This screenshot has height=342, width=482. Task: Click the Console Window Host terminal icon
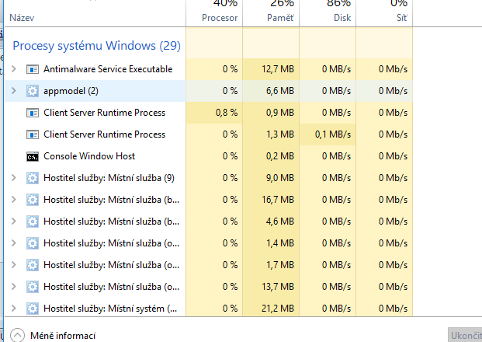click(x=33, y=156)
